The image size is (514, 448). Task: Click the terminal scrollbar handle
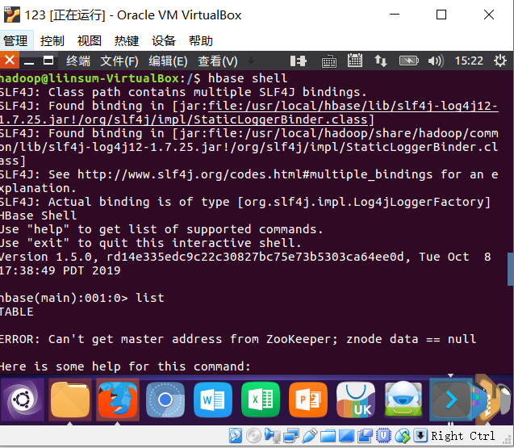tap(511, 269)
